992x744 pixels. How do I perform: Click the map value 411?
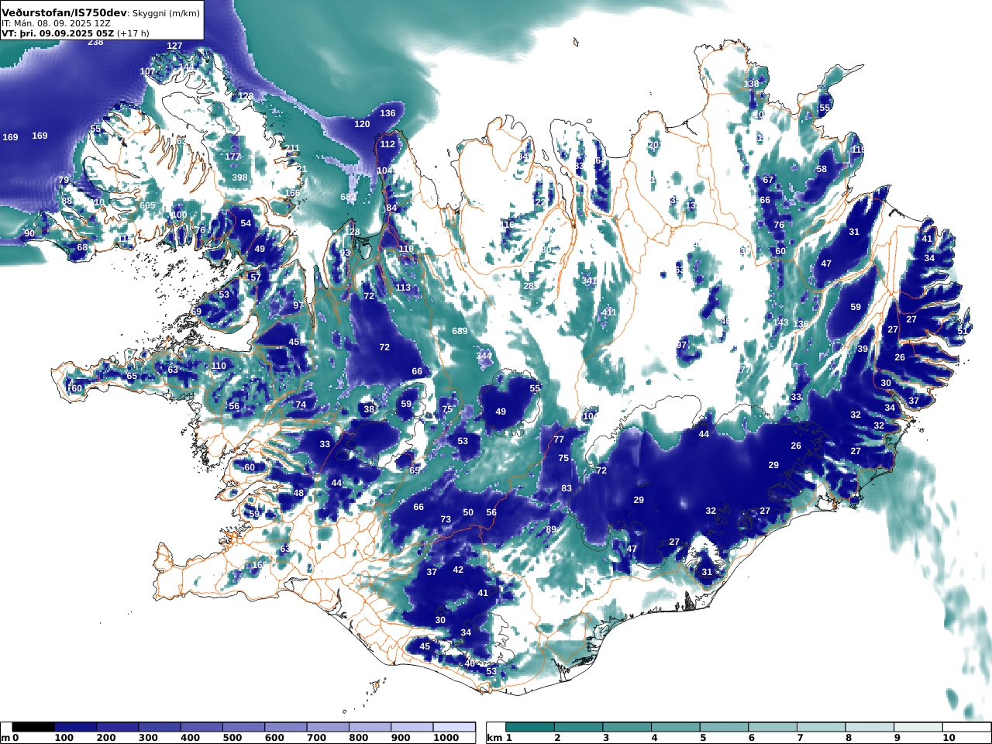pyautogui.click(x=608, y=312)
